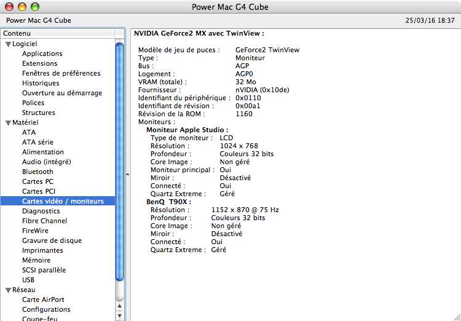Click the Moniteur Apple Studio heading
Viewport: 461px width, 321px height.
187,130
